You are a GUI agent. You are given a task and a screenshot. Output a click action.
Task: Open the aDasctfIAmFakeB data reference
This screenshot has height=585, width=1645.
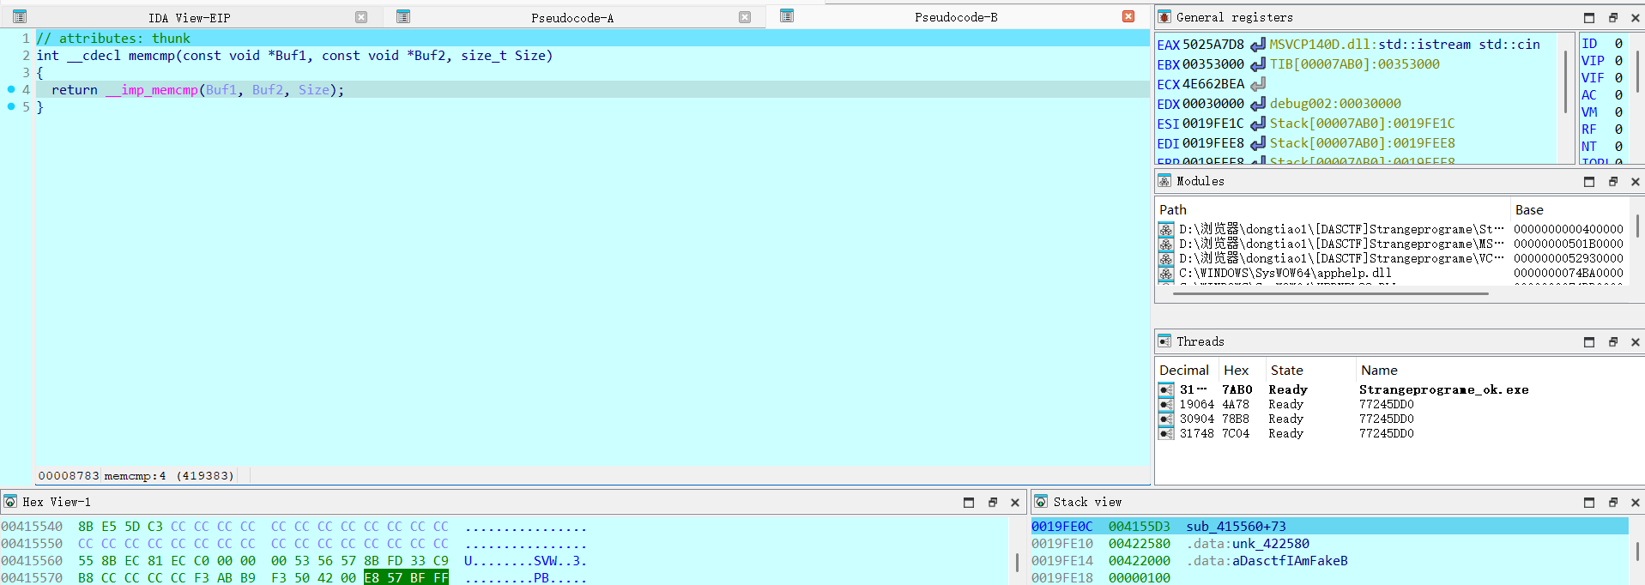coord(1290,561)
